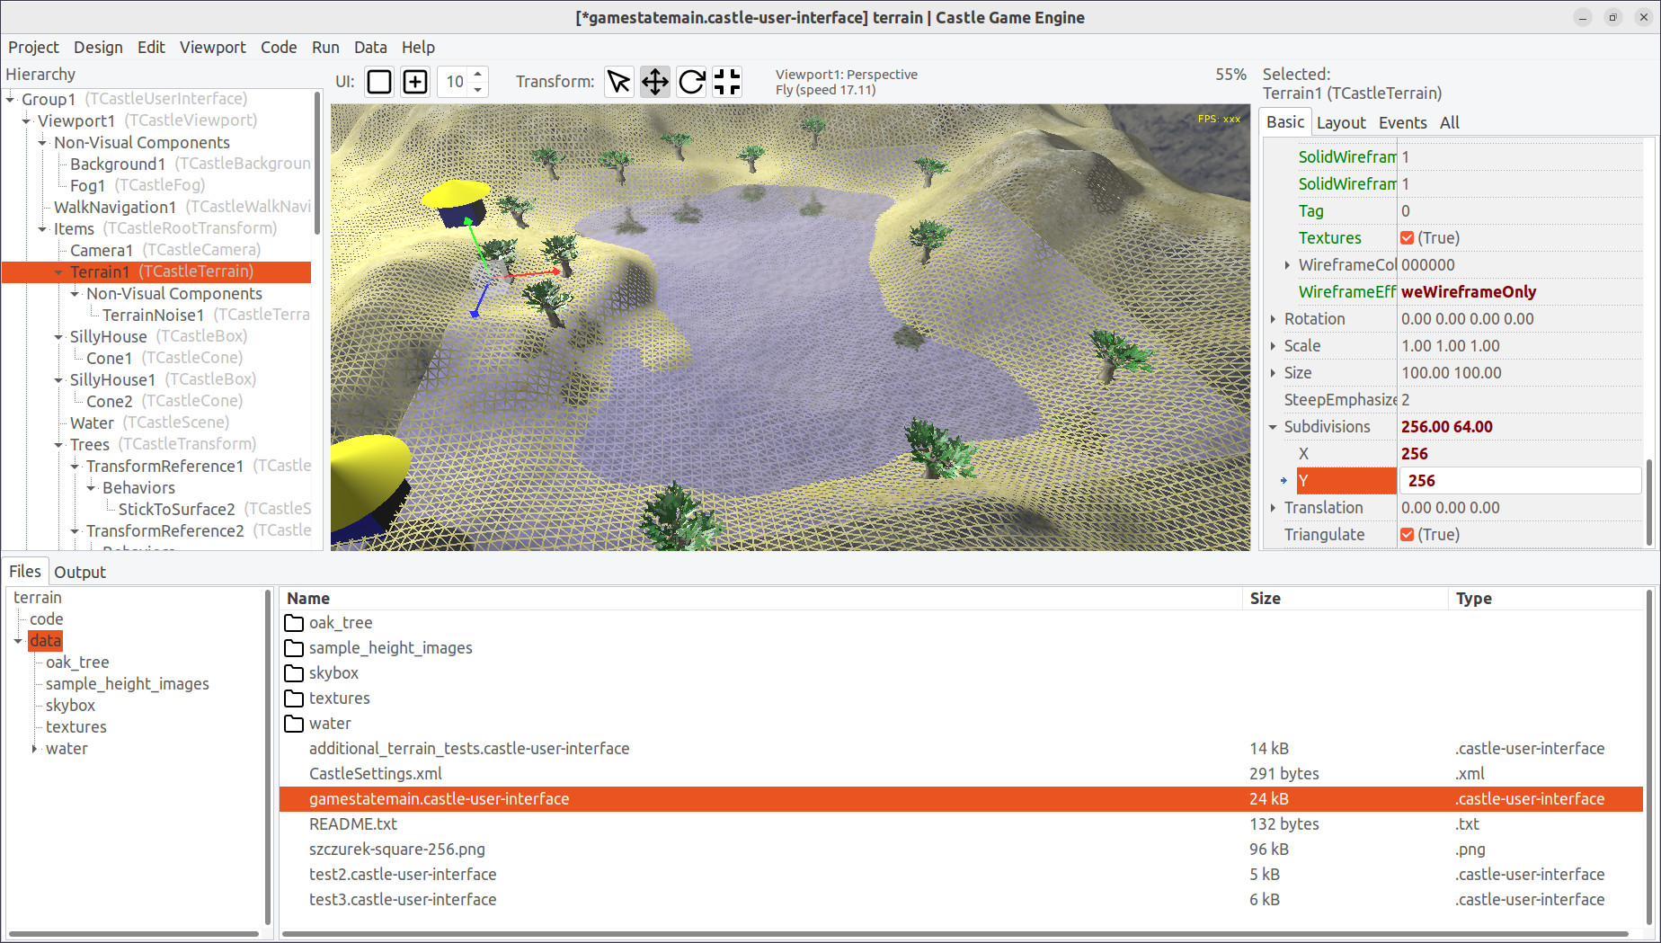Expand the WireframeColor swatch property
Viewport: 1661px width, 943px height.
(x=1287, y=265)
